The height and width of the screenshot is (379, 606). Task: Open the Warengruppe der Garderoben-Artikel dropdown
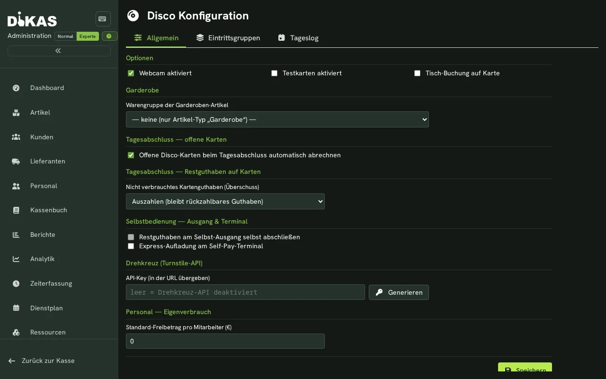pos(277,119)
